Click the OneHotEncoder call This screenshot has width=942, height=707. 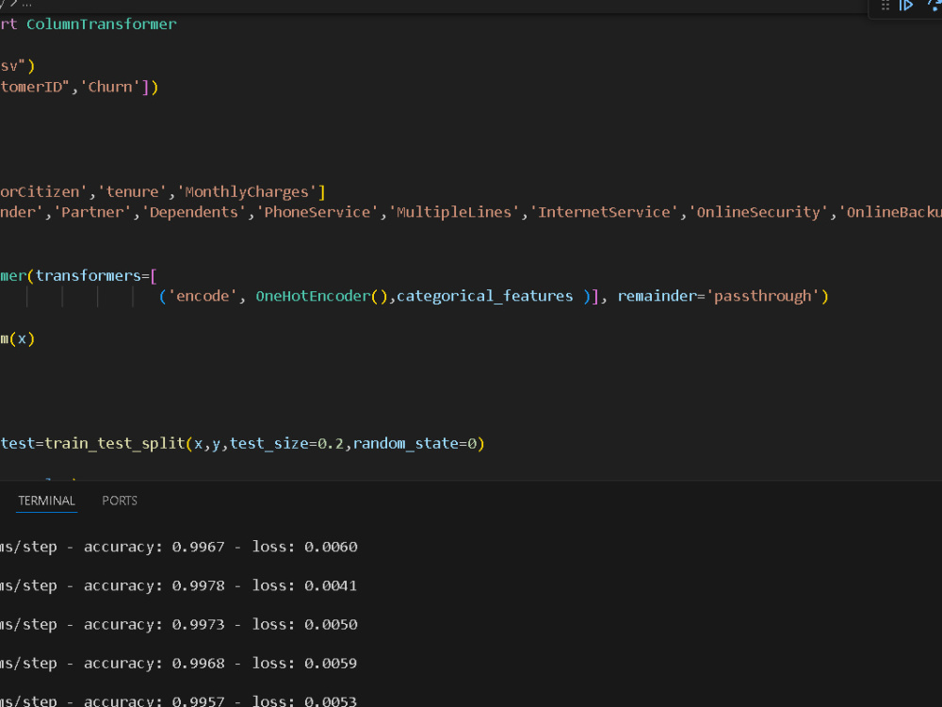click(x=321, y=296)
